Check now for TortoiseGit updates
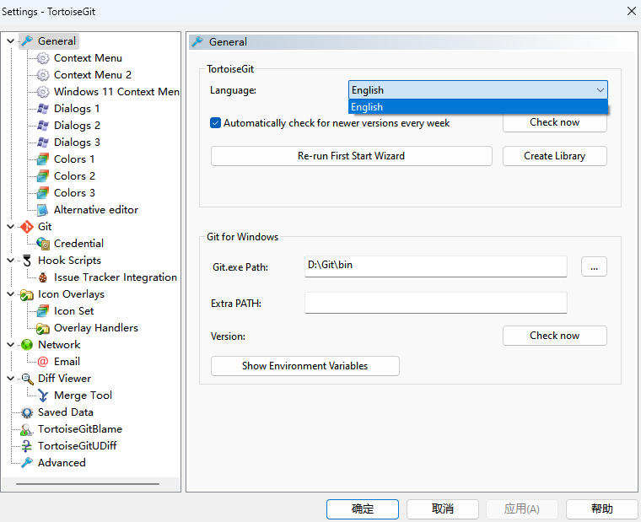 (x=555, y=122)
